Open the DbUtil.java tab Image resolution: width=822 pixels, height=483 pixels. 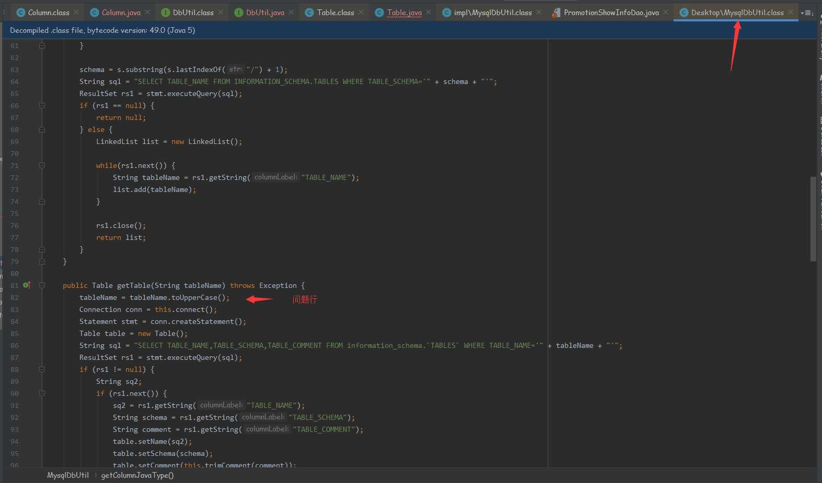tap(265, 13)
